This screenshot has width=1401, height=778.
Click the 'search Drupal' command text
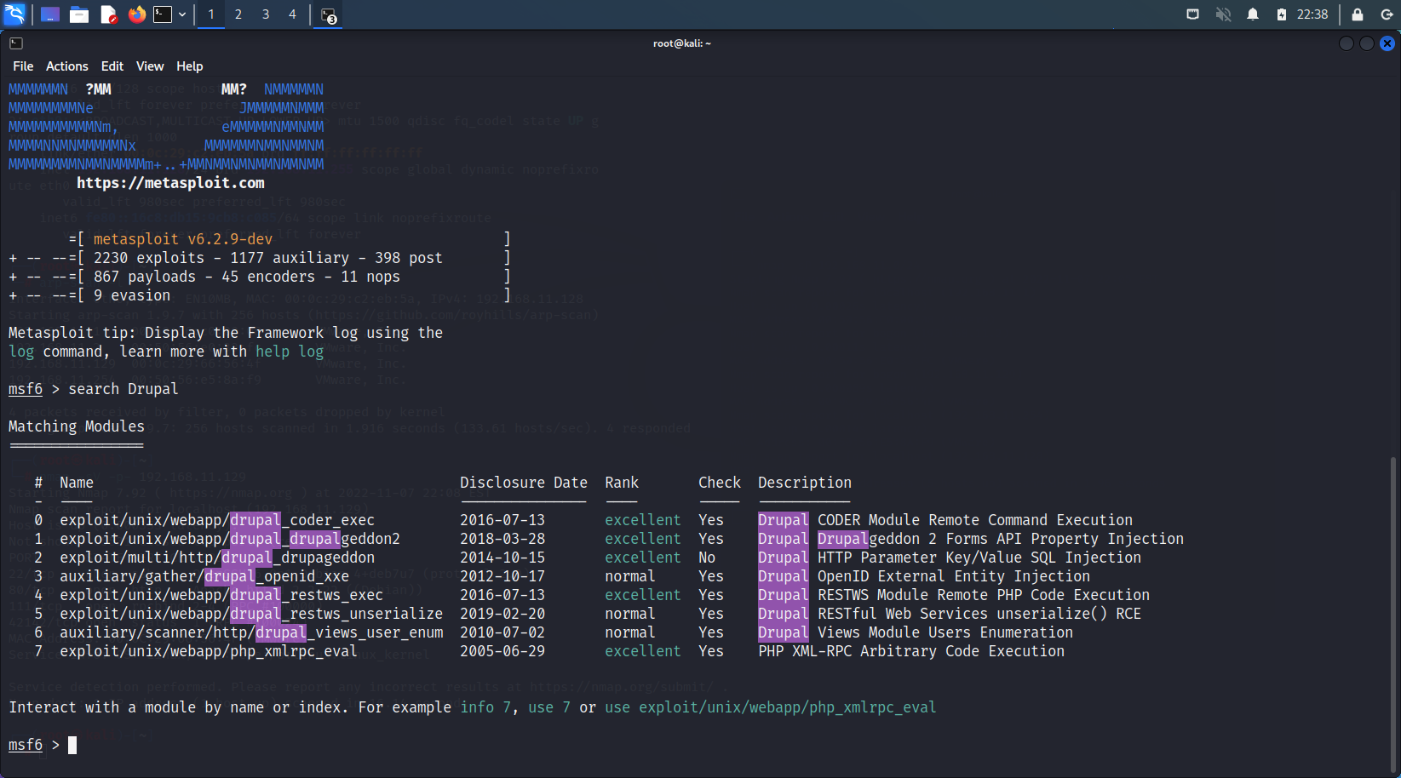[123, 389]
